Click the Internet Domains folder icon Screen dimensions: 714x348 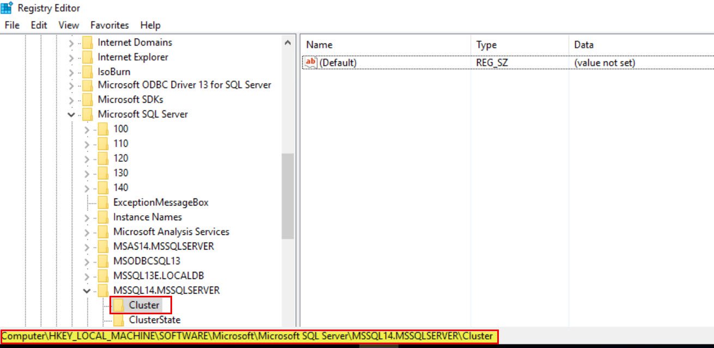tap(88, 42)
